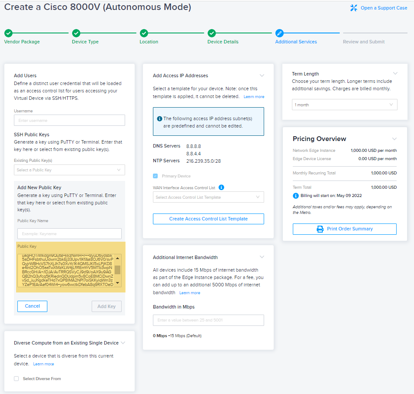414x394 pixels.
Task: Click the Network Edge Instance price 1,000.00 USD per month
Action: pos(374,150)
